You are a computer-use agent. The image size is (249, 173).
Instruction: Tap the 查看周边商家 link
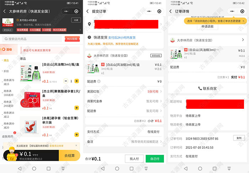(57, 146)
